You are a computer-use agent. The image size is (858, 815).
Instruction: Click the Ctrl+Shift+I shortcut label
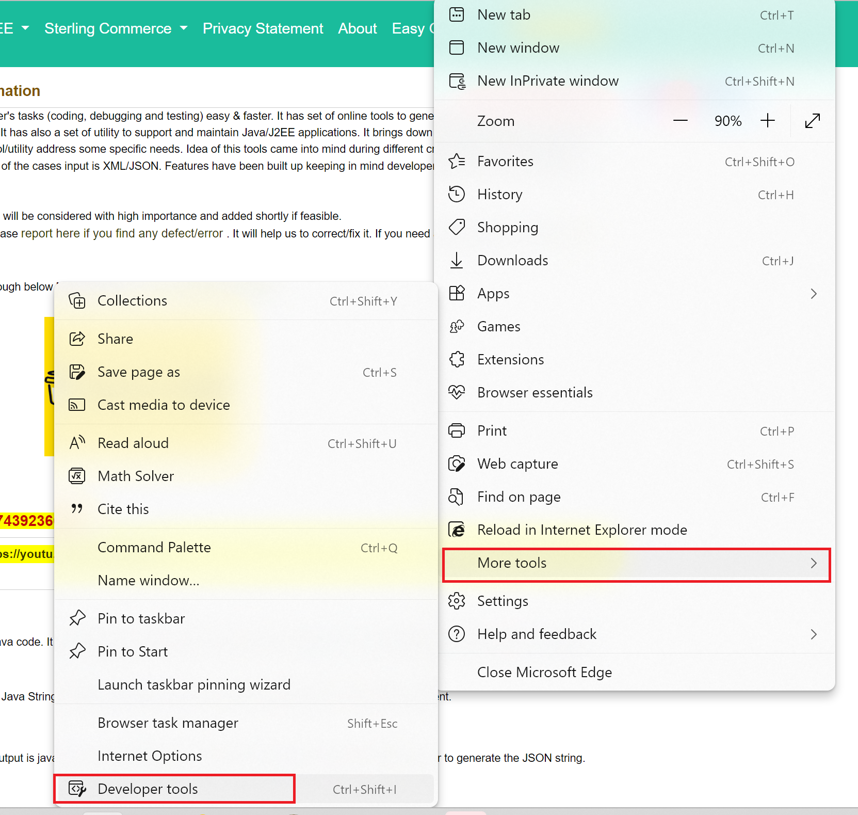point(365,790)
